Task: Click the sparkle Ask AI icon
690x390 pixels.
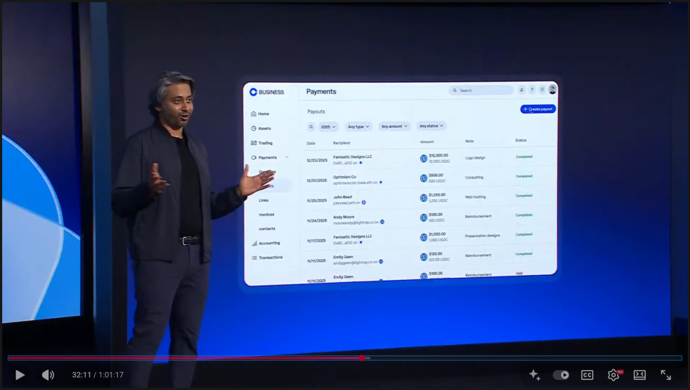Action: pyautogui.click(x=534, y=375)
